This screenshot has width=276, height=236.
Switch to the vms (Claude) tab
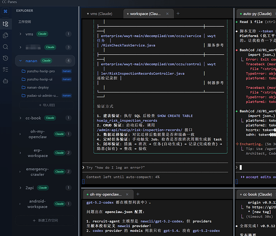tap(101, 14)
